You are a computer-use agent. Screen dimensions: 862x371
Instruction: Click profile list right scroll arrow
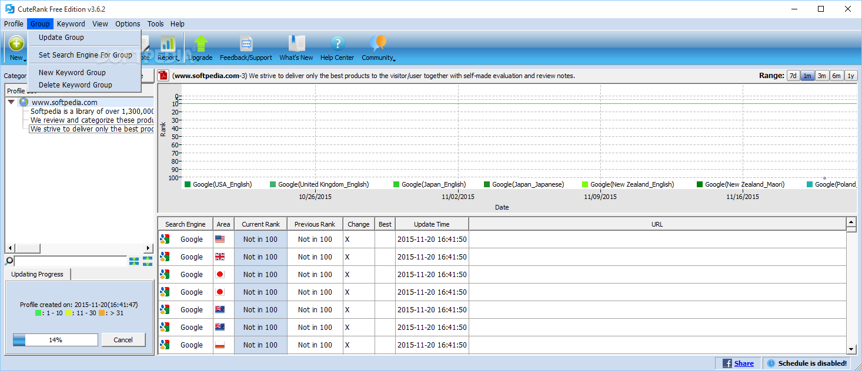[149, 248]
